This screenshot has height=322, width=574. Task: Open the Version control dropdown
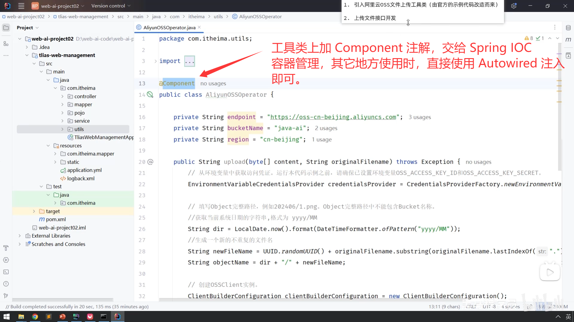[x=111, y=6]
